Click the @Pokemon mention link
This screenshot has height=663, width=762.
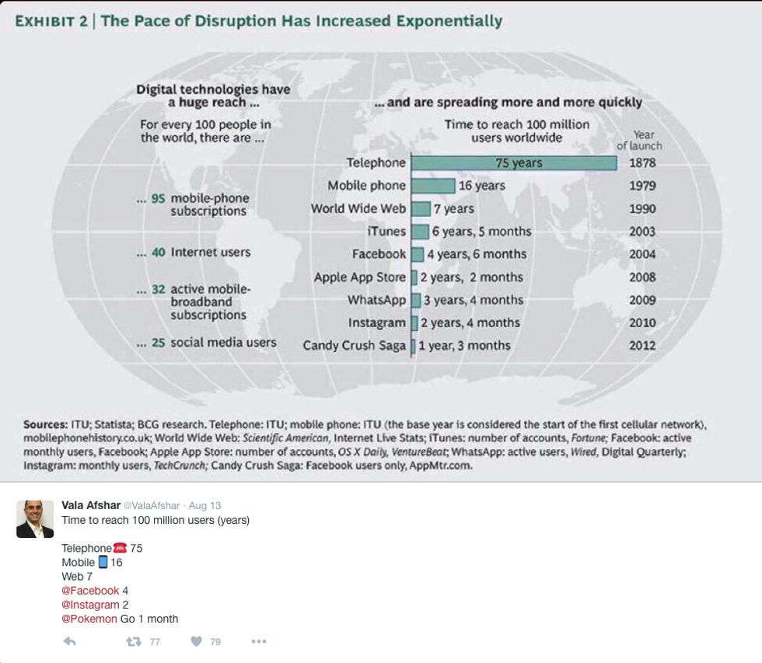[89, 619]
